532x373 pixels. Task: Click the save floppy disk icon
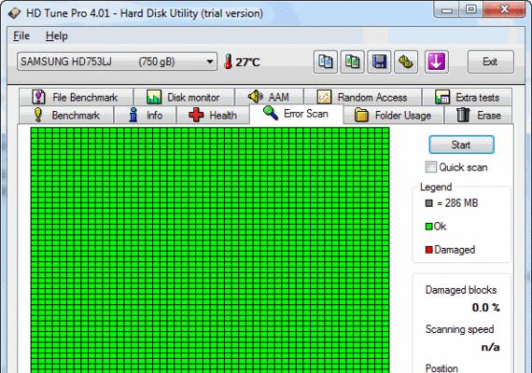(379, 62)
